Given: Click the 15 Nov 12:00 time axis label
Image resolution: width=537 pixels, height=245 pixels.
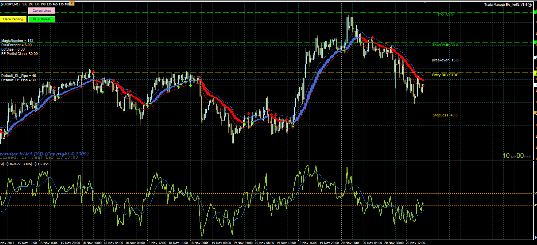Looking at the screenshot, I should pos(27,243).
